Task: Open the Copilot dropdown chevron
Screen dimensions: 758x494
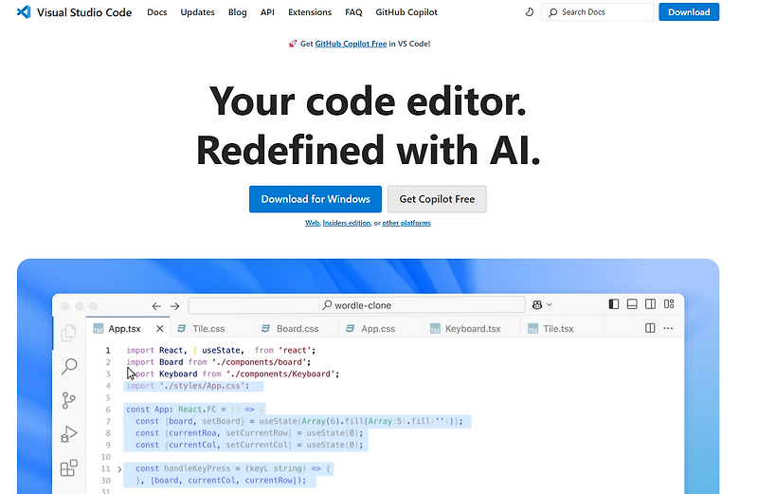Action: 550,304
